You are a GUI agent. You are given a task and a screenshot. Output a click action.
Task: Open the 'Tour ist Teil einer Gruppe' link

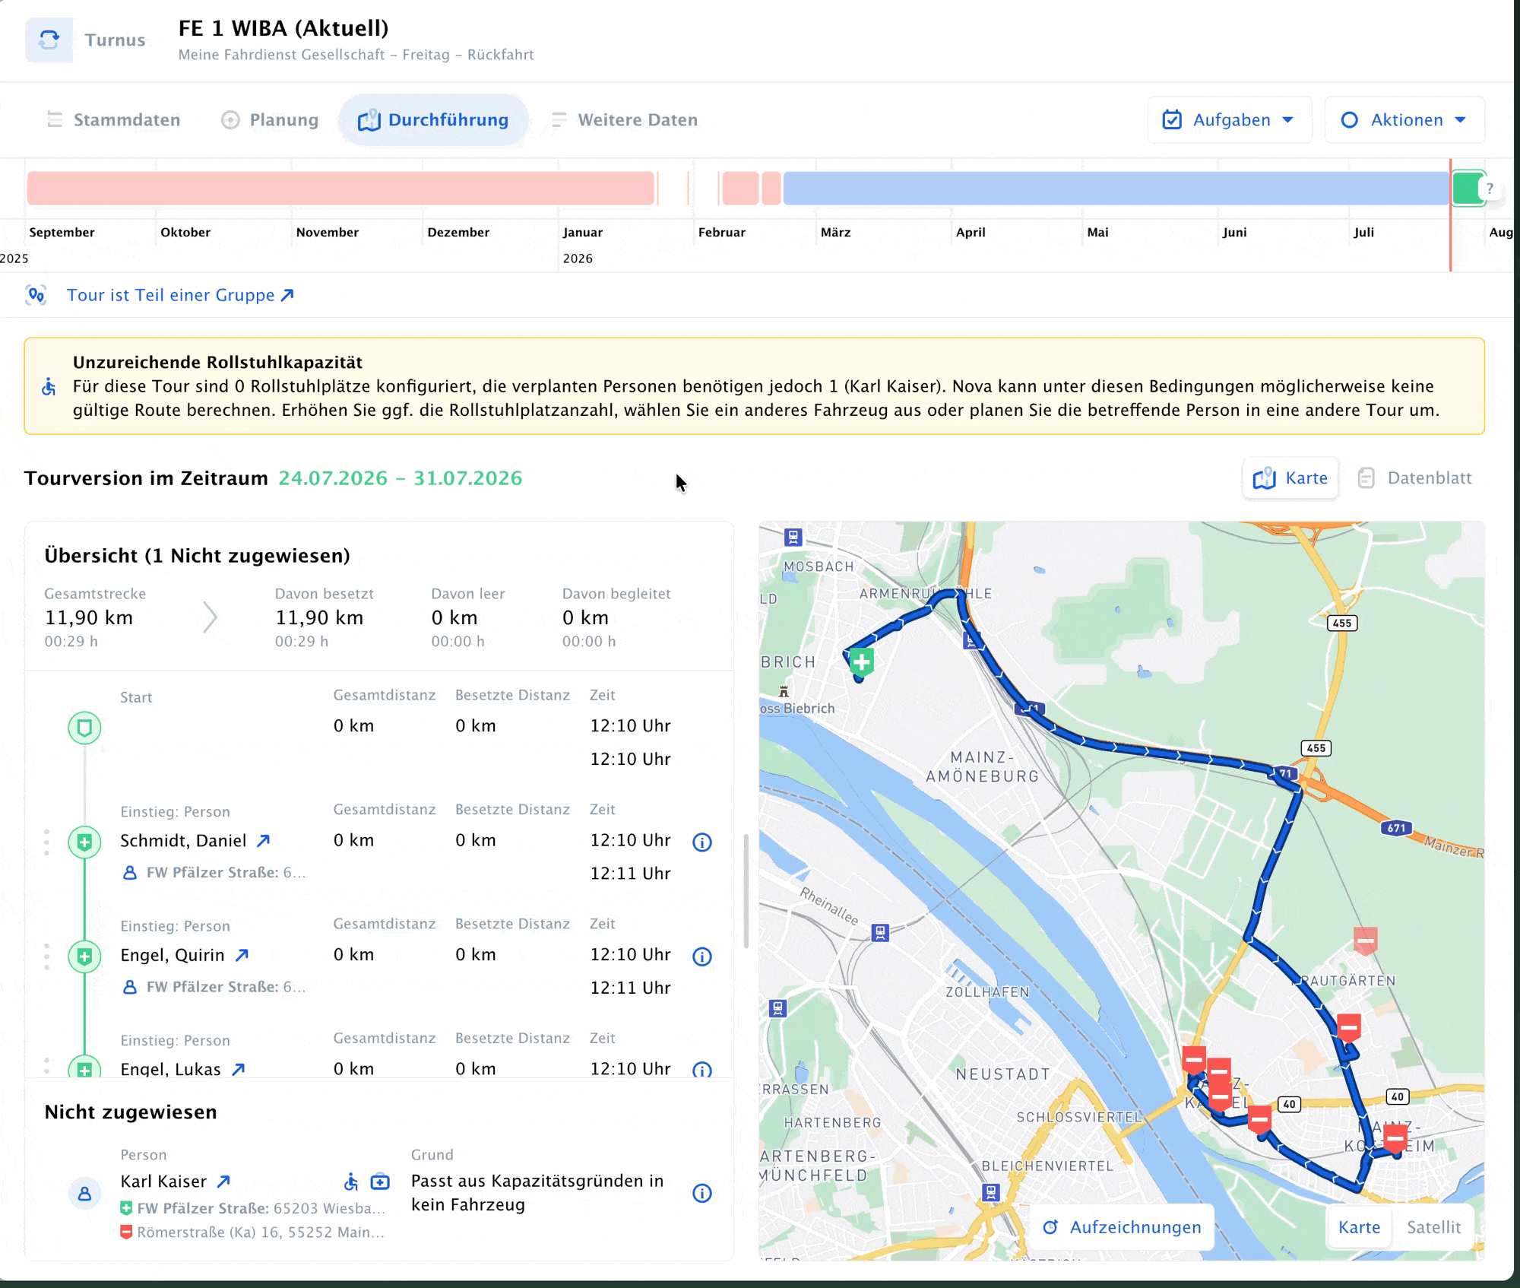(x=180, y=295)
